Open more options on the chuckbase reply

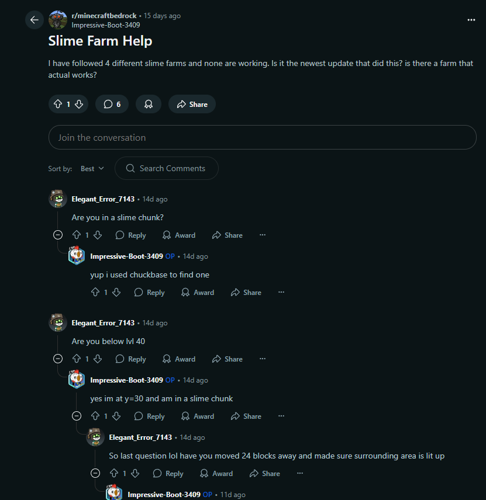pyautogui.click(x=281, y=292)
